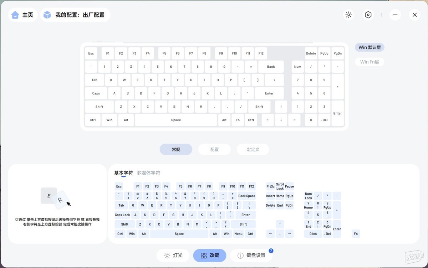The height and width of the screenshot is (268, 428).
Task: Open the 灯光 lighting section
Action: pos(173,256)
